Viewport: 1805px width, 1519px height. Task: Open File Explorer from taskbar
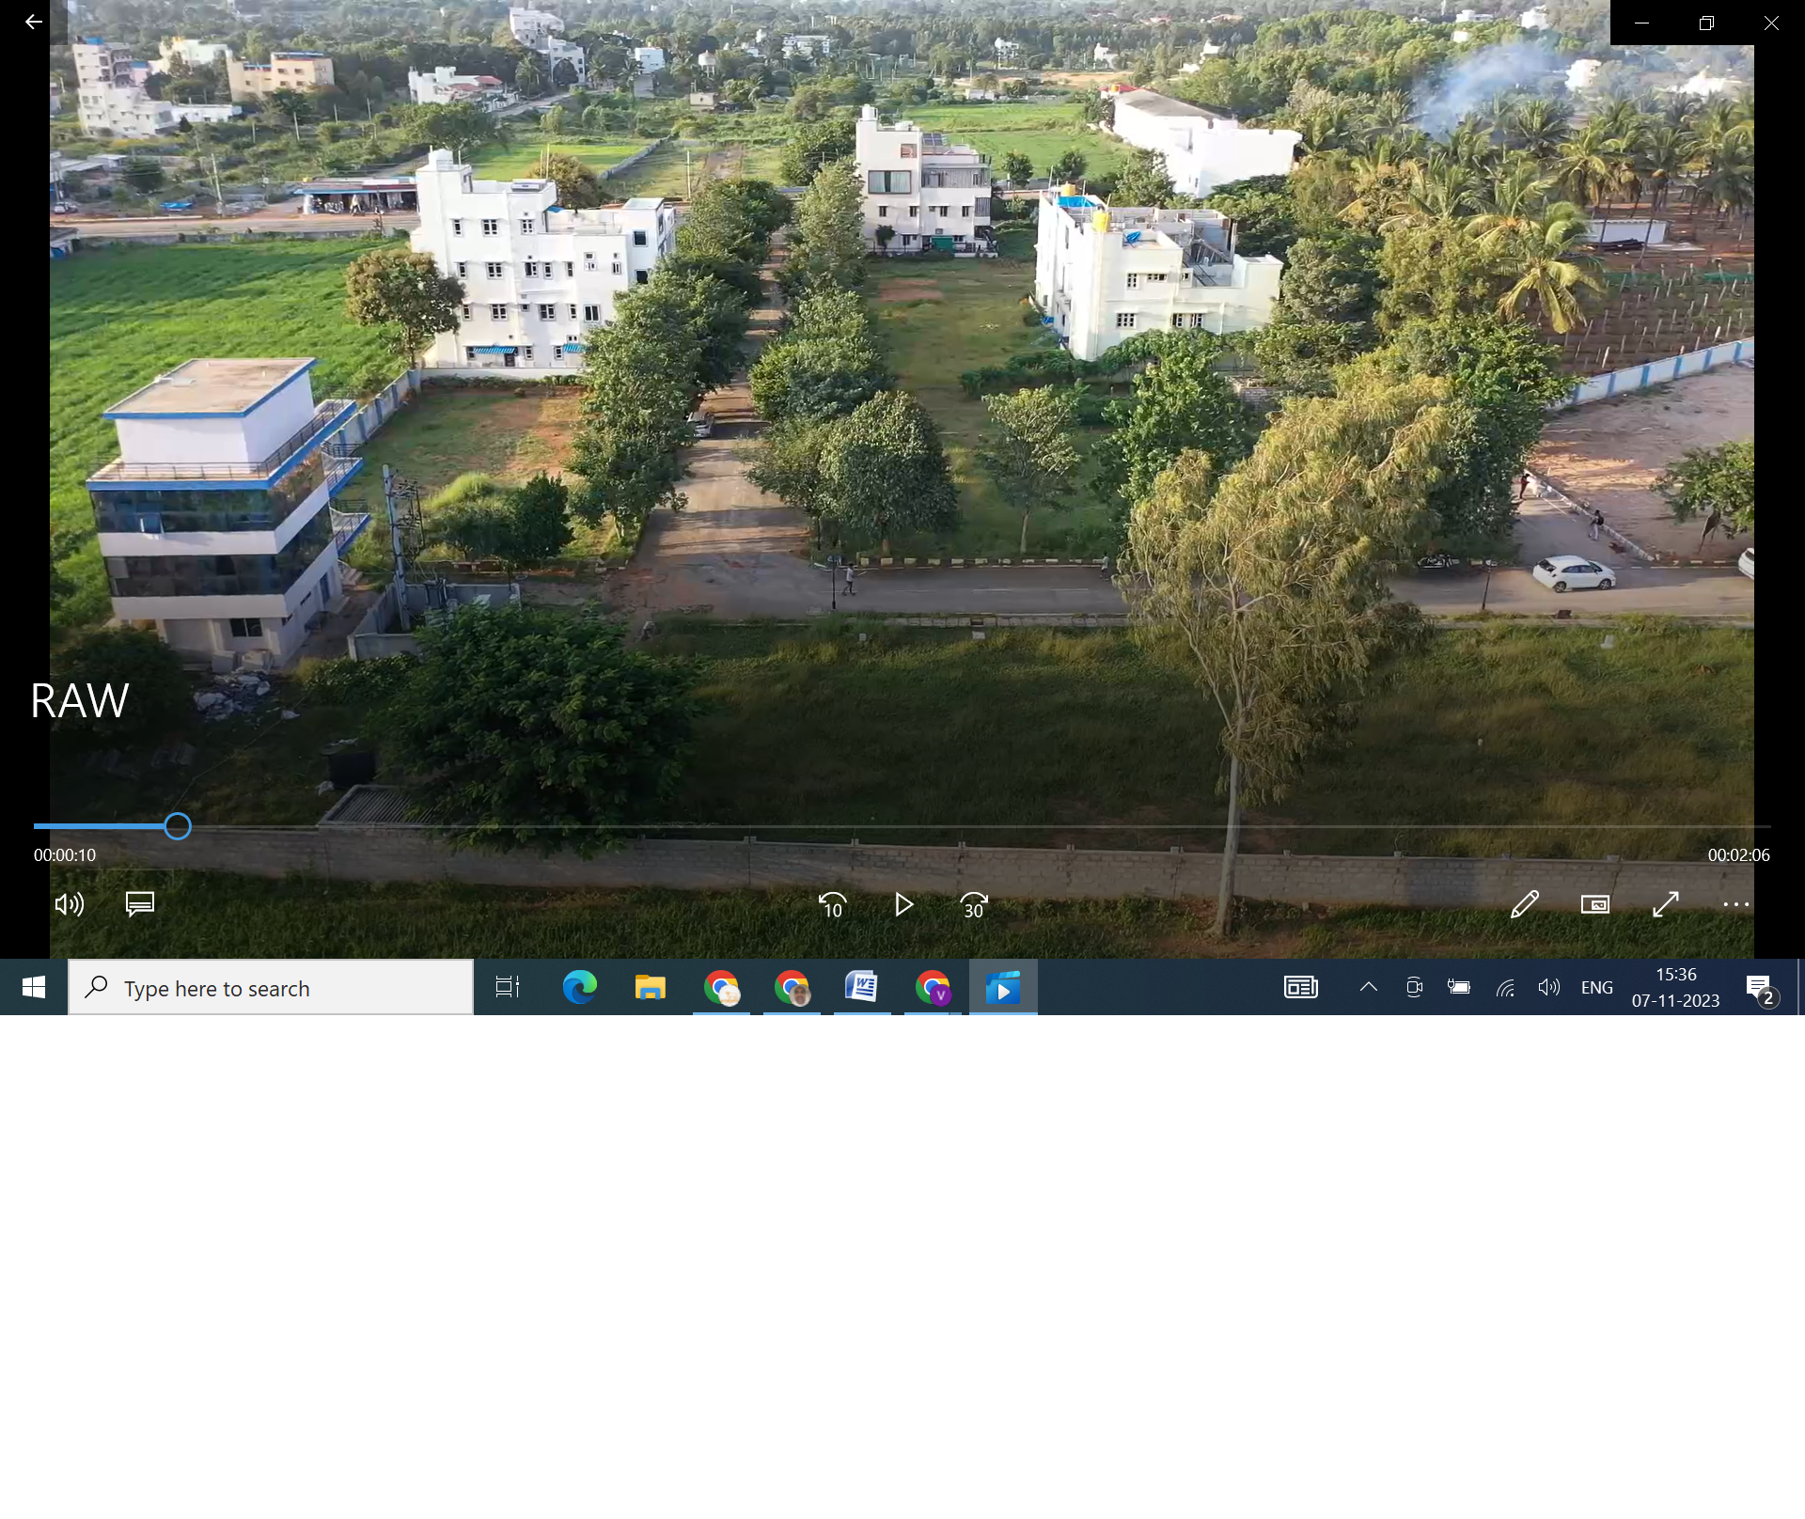pyautogui.click(x=650, y=987)
